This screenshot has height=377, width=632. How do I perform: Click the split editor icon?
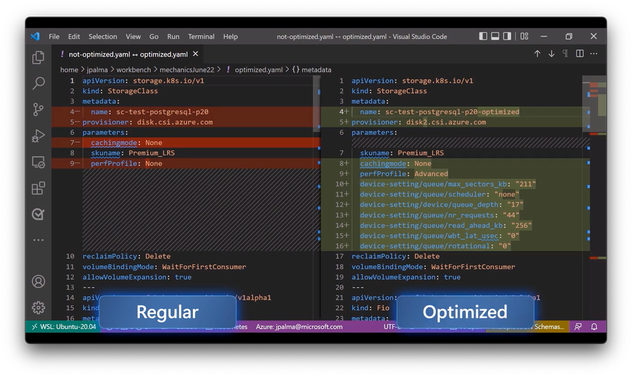pos(579,54)
